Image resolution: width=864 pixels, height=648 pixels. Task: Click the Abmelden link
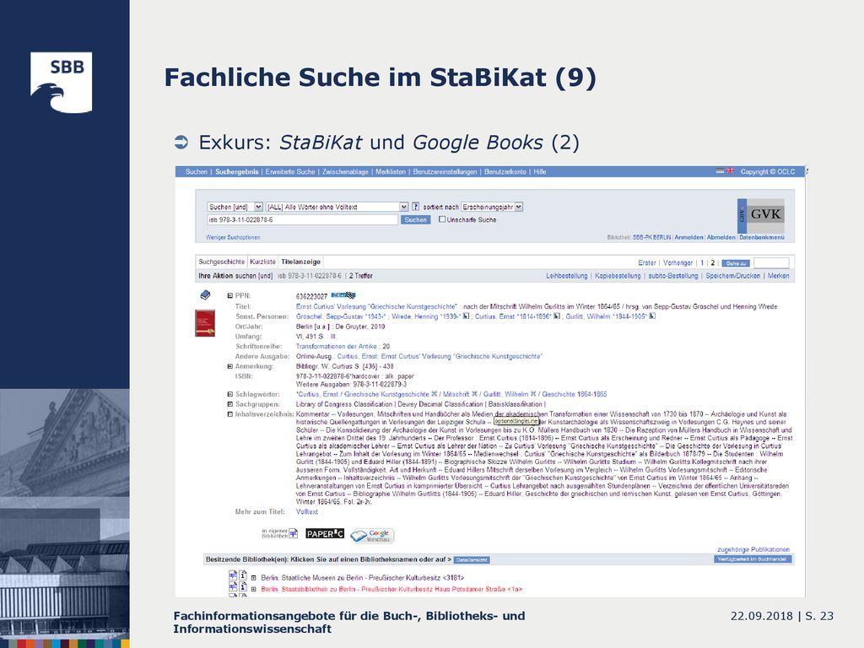[x=721, y=237]
